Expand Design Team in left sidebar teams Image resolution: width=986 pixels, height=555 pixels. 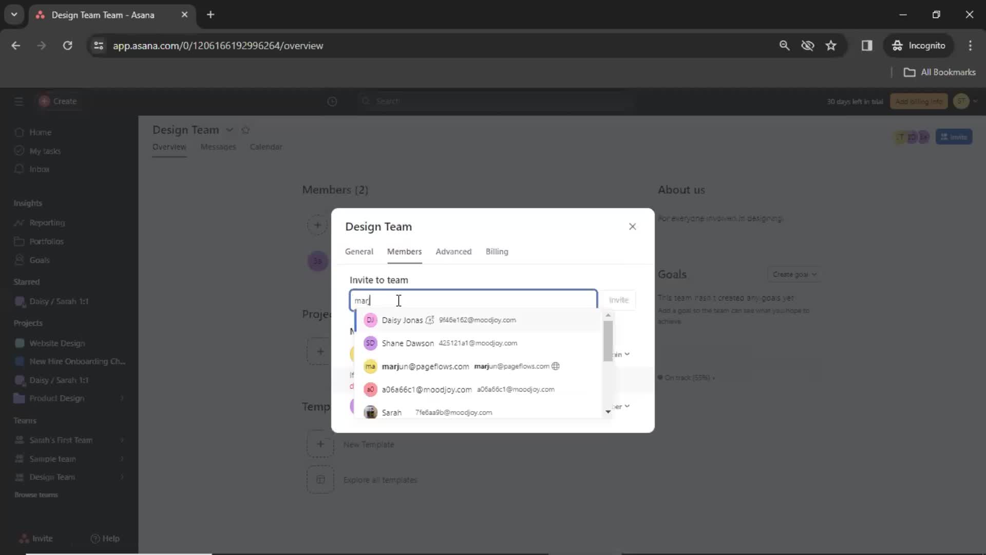point(123,477)
